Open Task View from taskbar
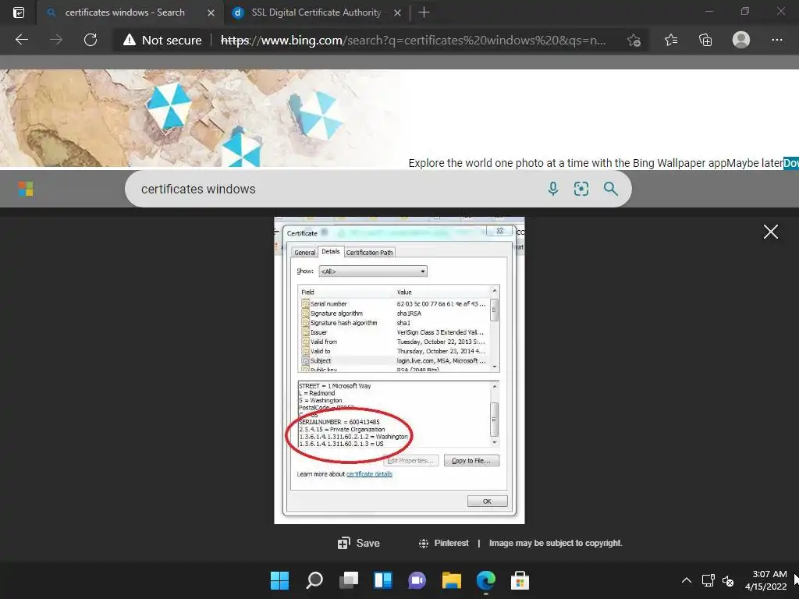Screen dimensions: 799x599 point(349,580)
